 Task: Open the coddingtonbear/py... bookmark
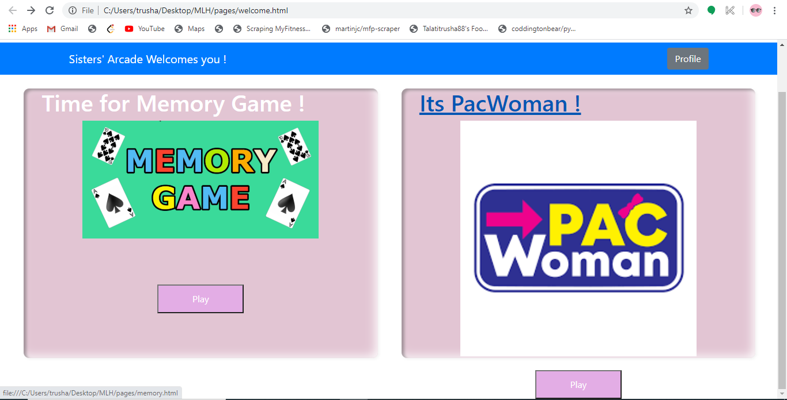537,29
